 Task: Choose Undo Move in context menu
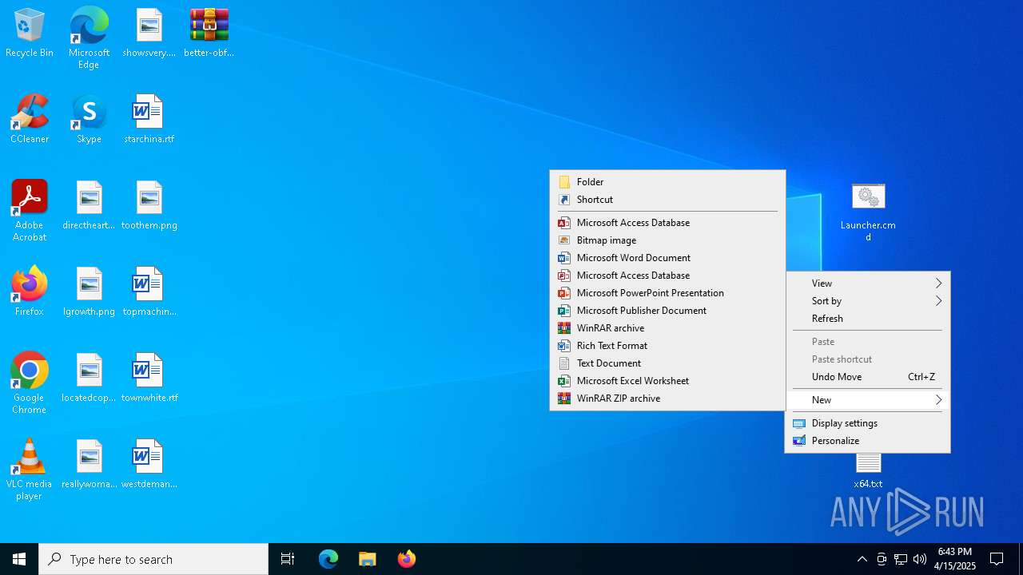868,377
